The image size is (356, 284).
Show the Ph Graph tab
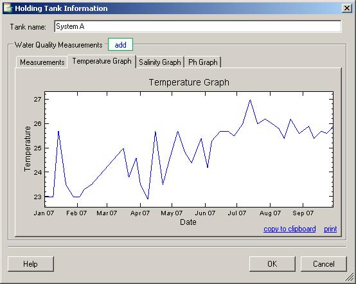point(203,62)
